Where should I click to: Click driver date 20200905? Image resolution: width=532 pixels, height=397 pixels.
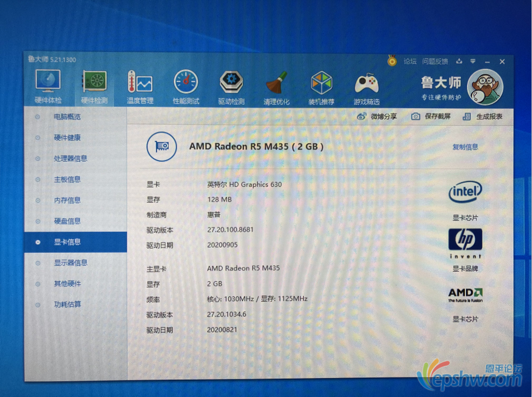click(x=222, y=245)
